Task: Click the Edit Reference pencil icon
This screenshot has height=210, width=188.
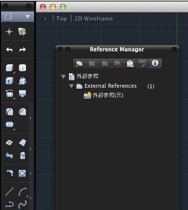Action: click(92, 63)
